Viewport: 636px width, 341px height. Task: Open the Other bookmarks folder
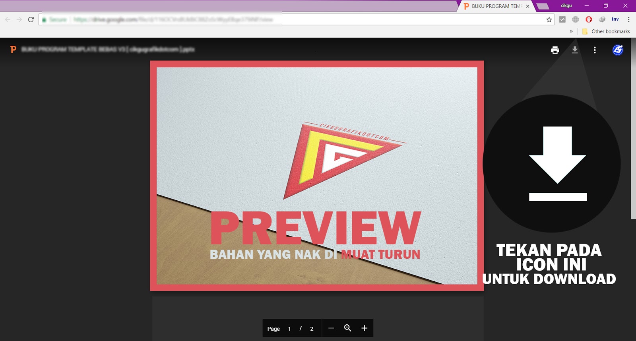tap(606, 31)
